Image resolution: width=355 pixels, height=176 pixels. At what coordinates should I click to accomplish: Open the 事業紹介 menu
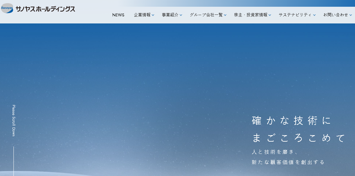[x=170, y=15]
